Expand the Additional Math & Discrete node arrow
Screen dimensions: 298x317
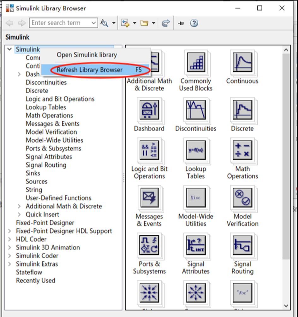click(19, 206)
